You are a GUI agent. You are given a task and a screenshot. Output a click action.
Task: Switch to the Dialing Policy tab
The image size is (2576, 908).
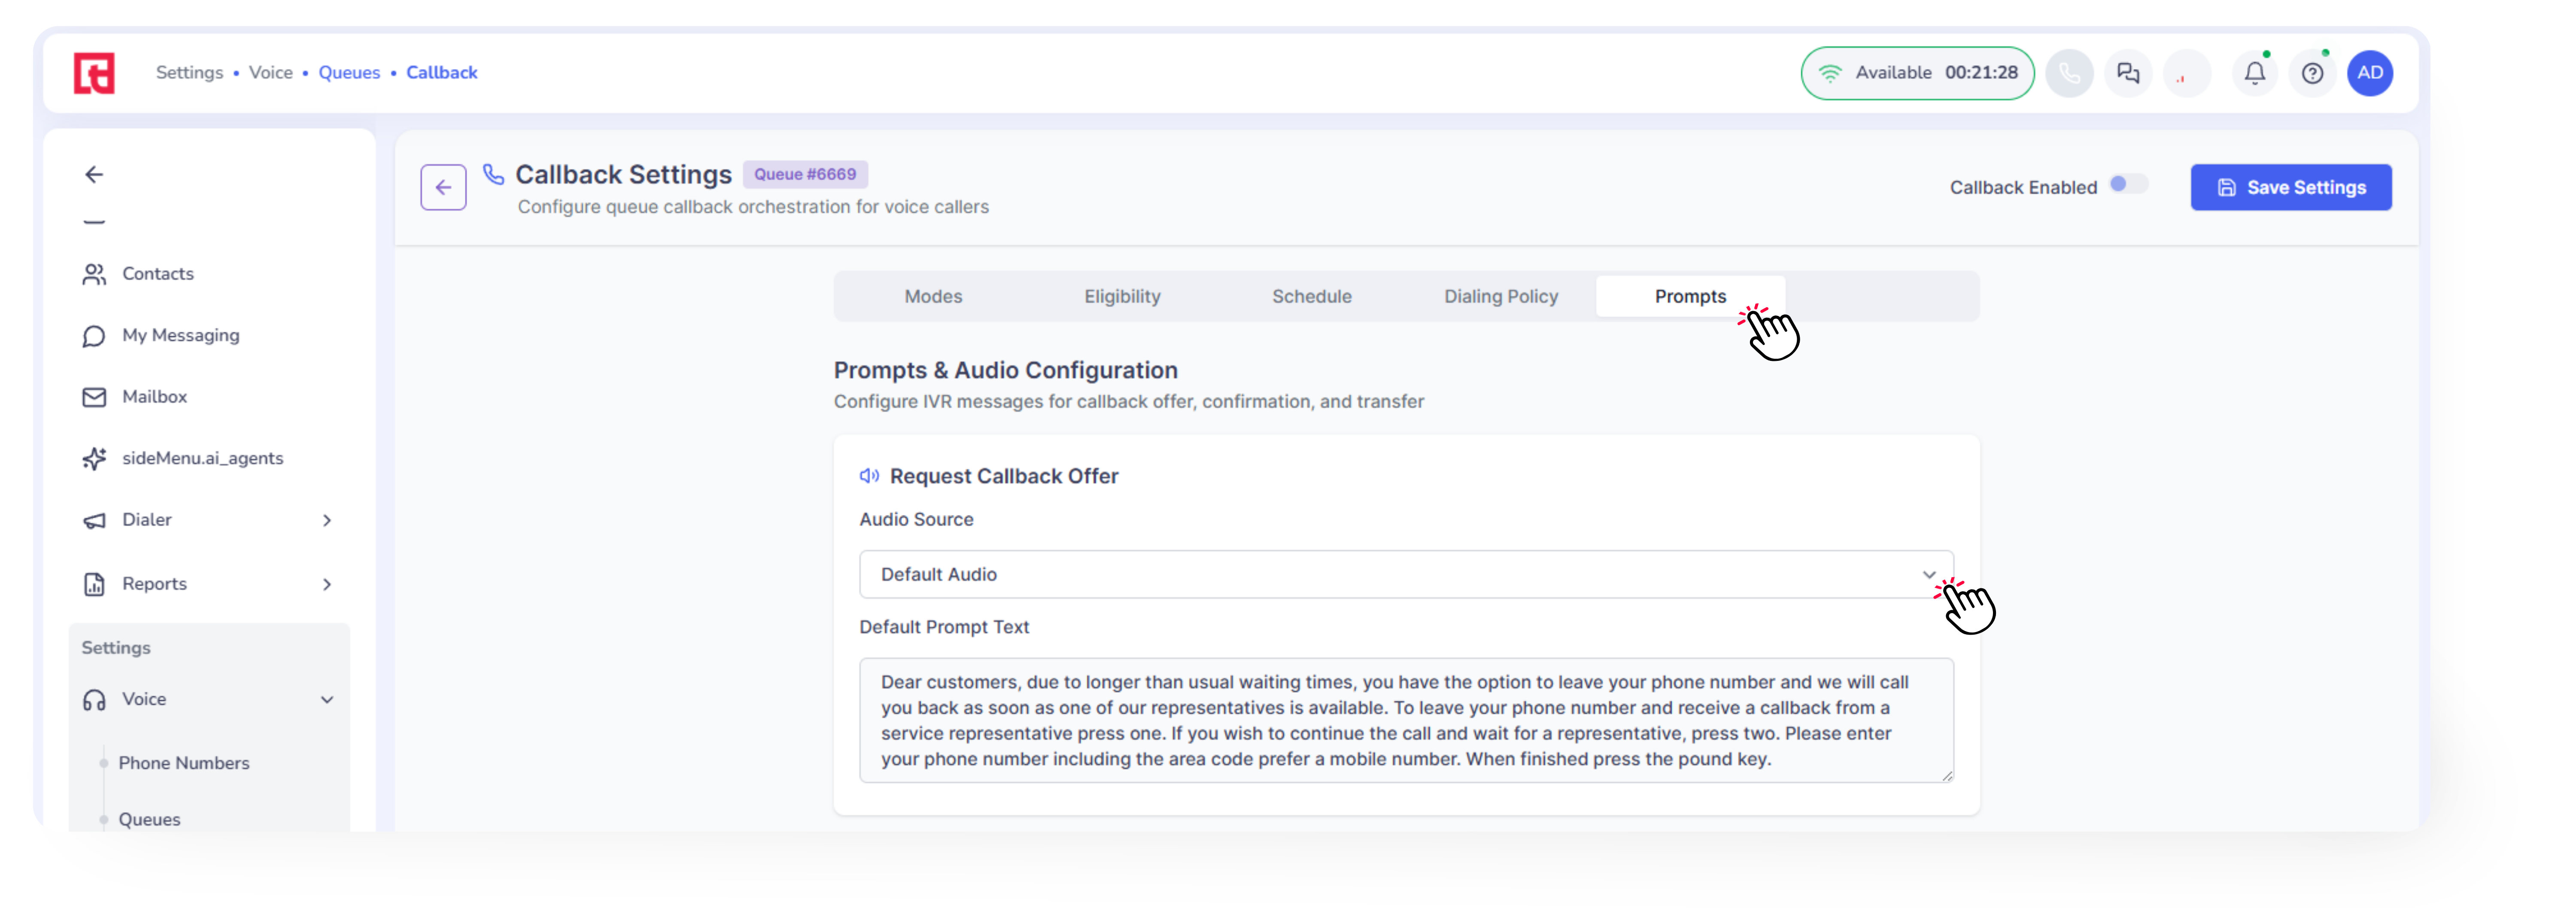[1500, 297]
